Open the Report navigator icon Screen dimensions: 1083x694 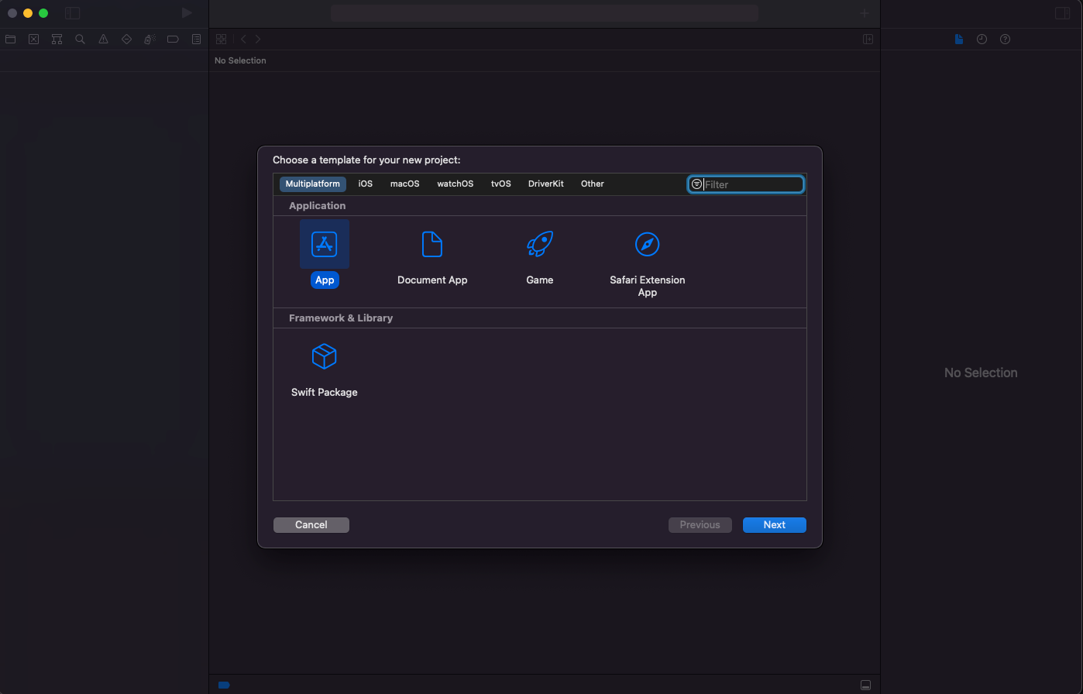[x=197, y=39]
